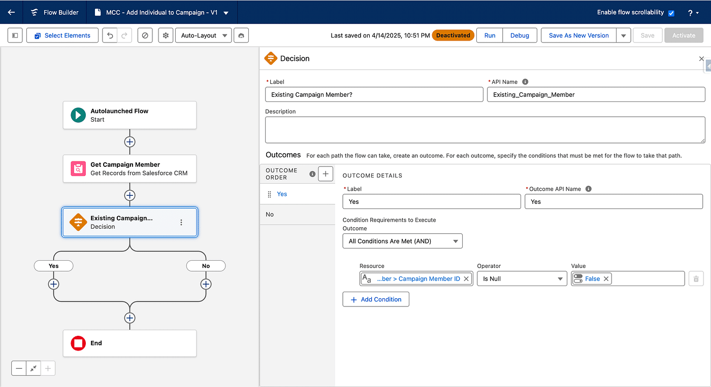Viewport: 711px width, 387px height.
Task: Open flow settings gear icon
Action: (x=165, y=36)
